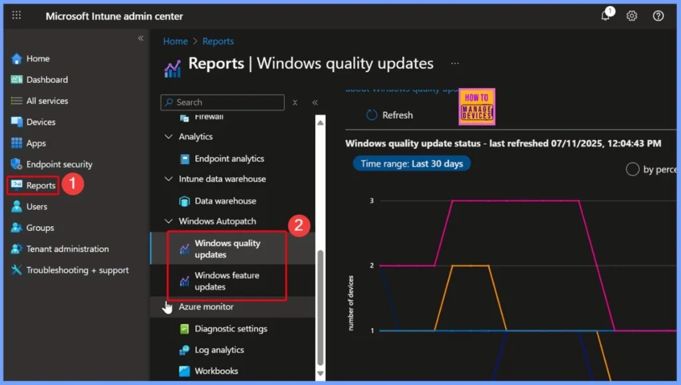Open Home in the sidebar
The width and height of the screenshot is (681, 385).
tap(38, 58)
